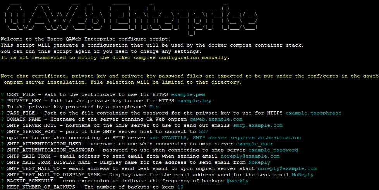Click the 'Yes' passphrase protection answer
379x190 pixels.
click(154, 107)
